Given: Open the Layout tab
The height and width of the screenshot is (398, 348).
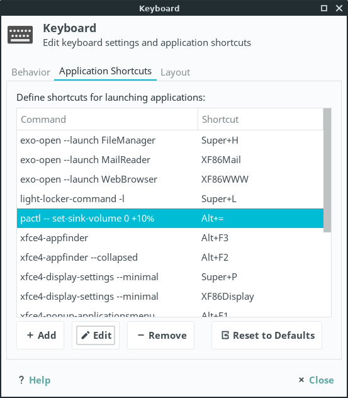Looking at the screenshot, I should (176, 72).
